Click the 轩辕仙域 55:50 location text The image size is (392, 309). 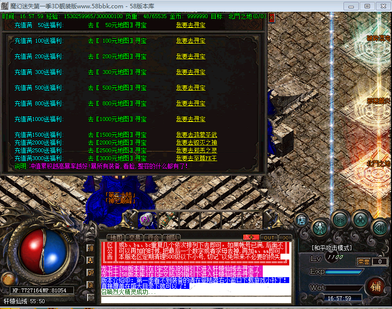[x=24, y=301]
